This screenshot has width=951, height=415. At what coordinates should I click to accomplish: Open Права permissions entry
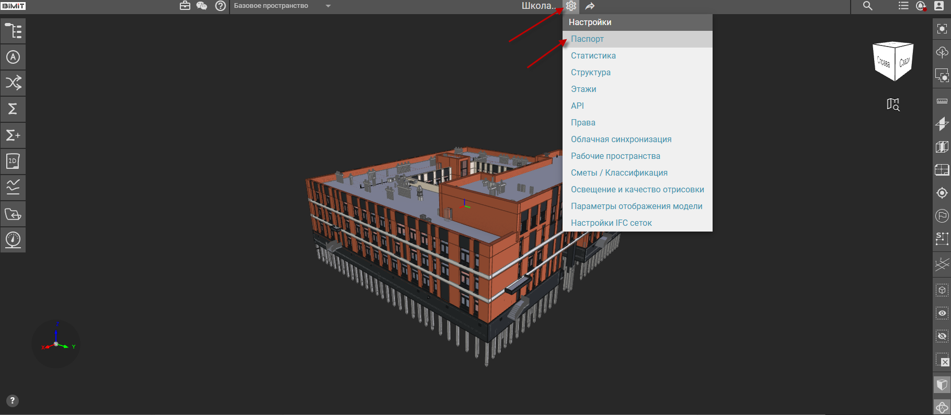click(x=637, y=123)
